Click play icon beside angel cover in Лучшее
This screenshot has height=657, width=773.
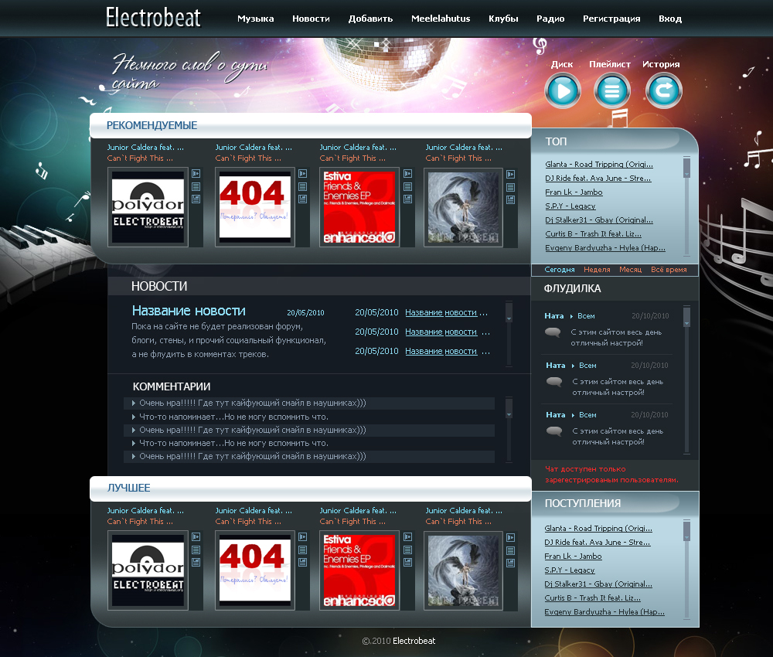pyautogui.click(x=510, y=537)
